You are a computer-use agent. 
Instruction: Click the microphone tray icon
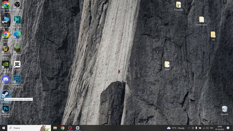point(196,128)
